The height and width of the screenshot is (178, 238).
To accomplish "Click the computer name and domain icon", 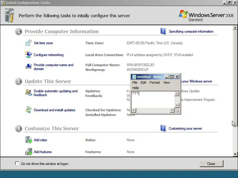I will pyautogui.click(x=28, y=66).
